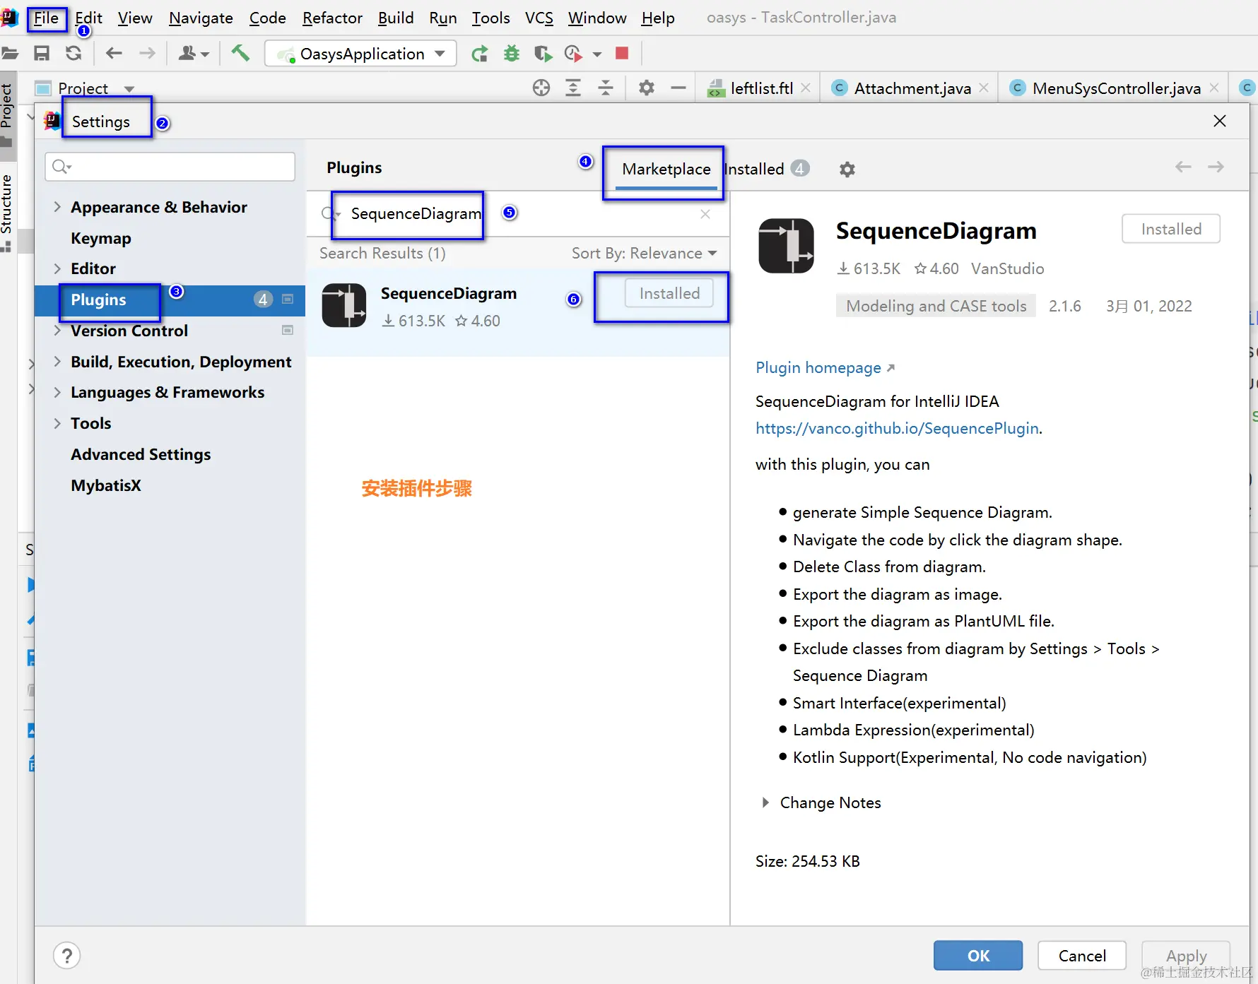
Task: Click the Build project hammer icon
Action: 240,53
